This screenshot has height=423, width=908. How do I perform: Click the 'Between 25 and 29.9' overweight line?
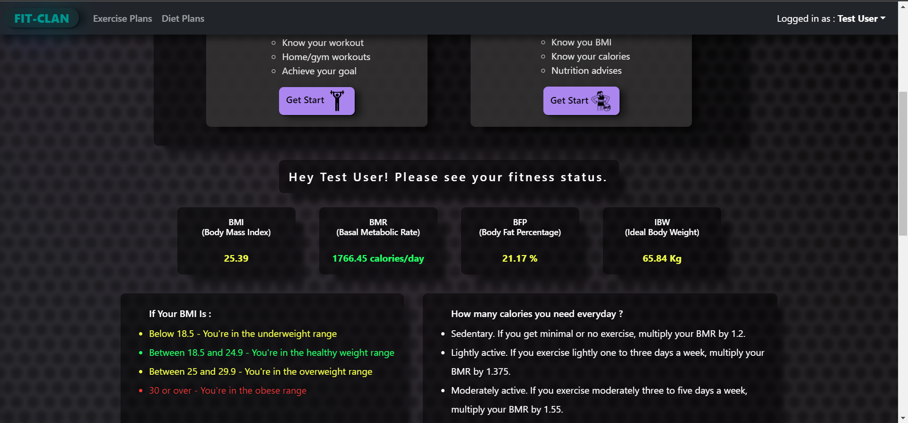(261, 371)
